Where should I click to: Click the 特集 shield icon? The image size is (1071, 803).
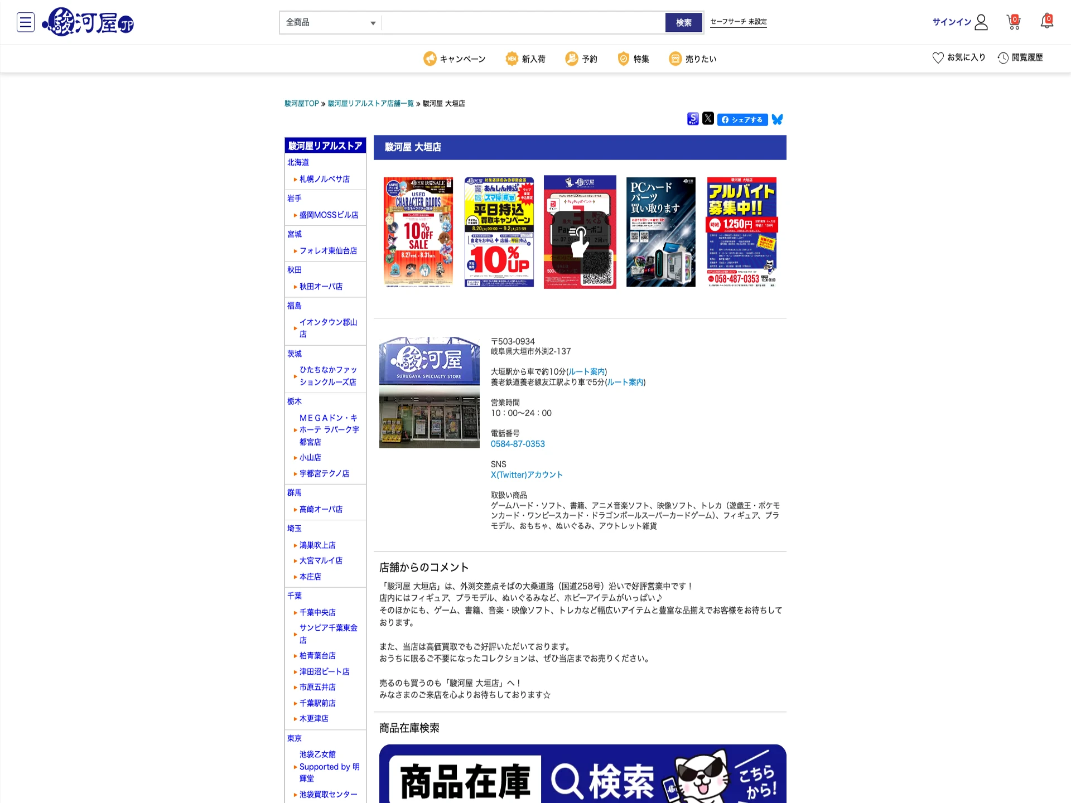[x=623, y=59]
